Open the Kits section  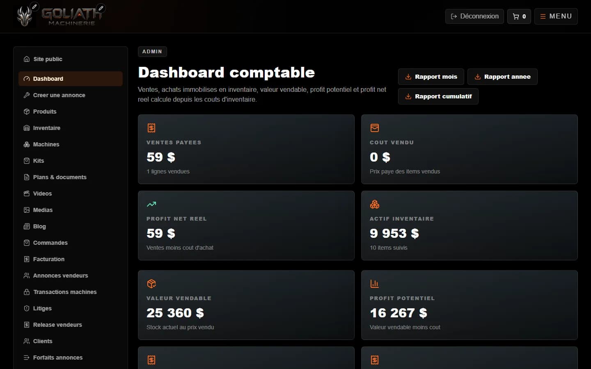tap(71, 161)
